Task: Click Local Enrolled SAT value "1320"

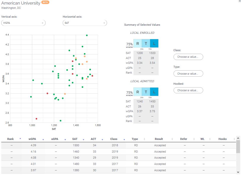Action: (152, 53)
